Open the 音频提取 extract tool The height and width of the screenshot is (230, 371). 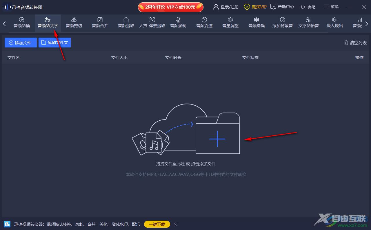pyautogui.click(x=126, y=23)
